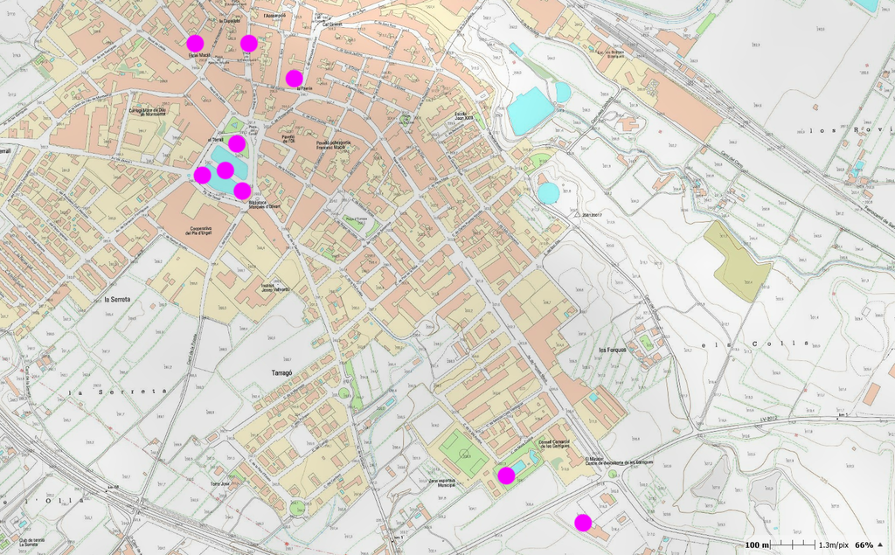Click the marker above Biblioteca Municipal
895x555 pixels.
pyautogui.click(x=242, y=190)
